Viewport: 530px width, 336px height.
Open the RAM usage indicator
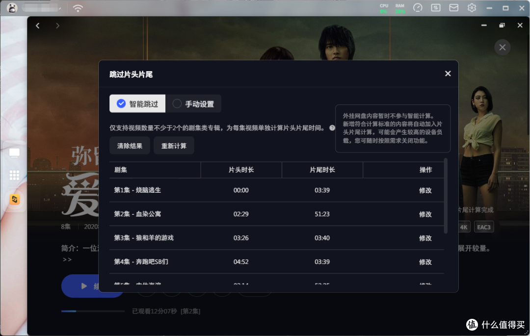[x=400, y=8]
